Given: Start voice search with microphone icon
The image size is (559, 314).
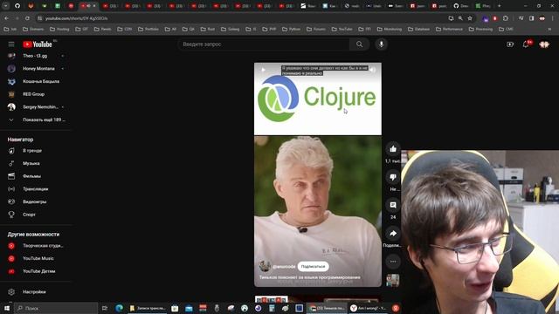Looking at the screenshot, I should pyautogui.click(x=381, y=44).
